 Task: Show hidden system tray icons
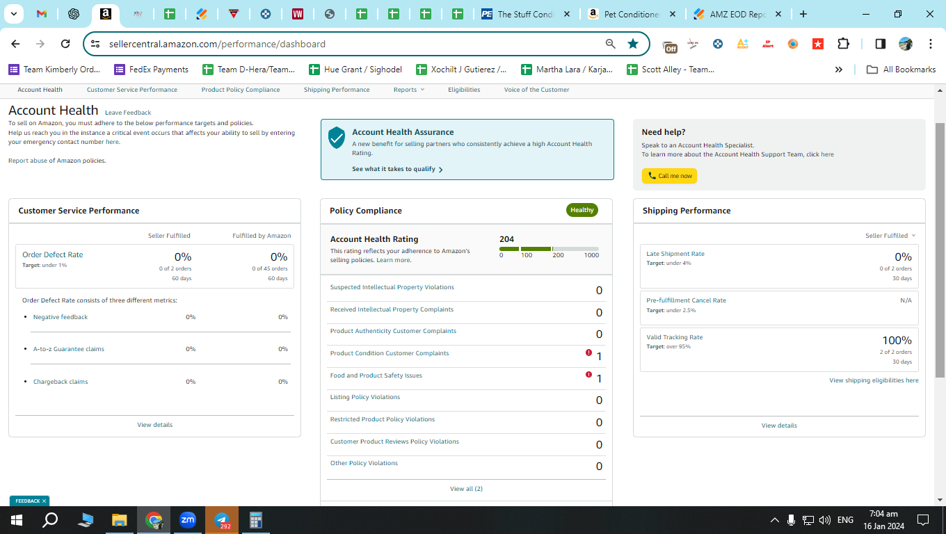[x=775, y=520]
